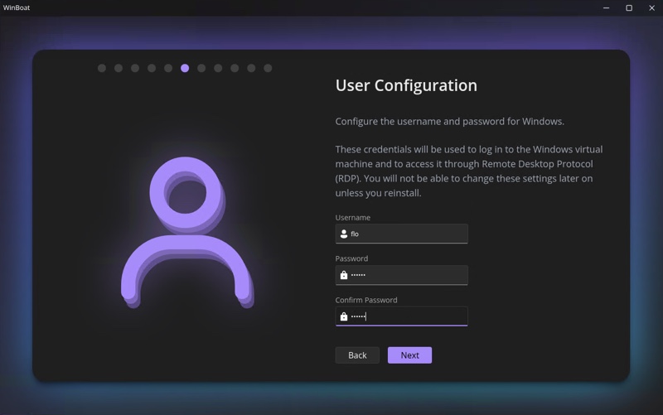Image resolution: width=663 pixels, height=415 pixels.
Task: Choose the fifth step indicator dot
Action: (x=168, y=68)
